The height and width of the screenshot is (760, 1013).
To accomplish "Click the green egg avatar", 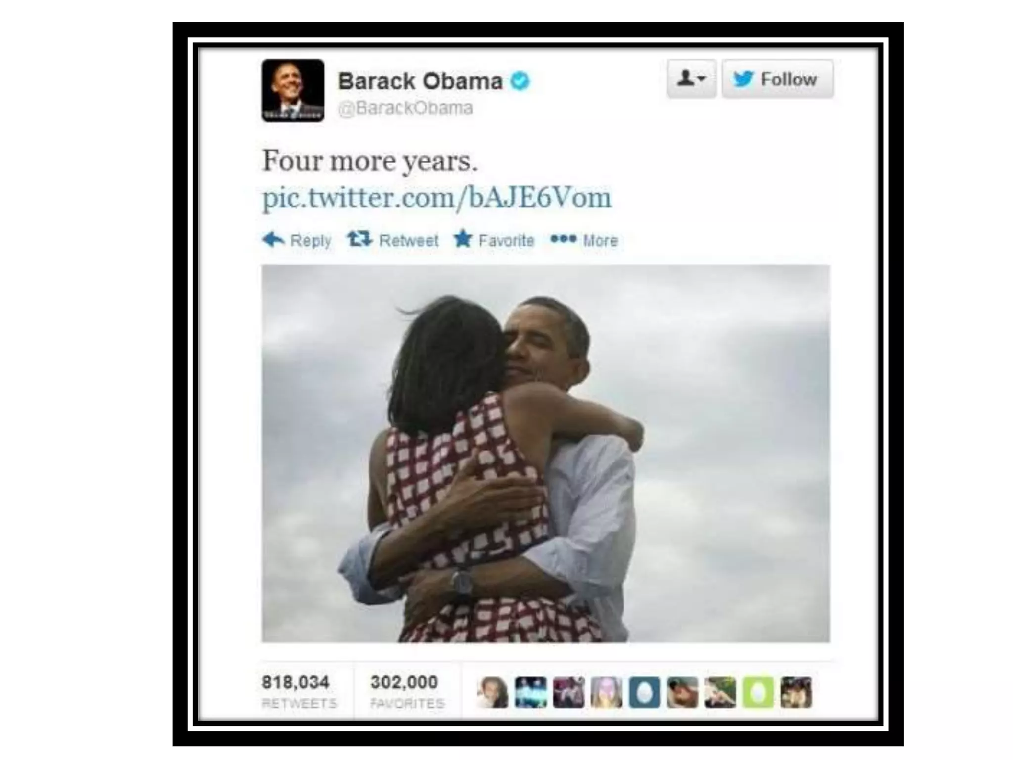I will point(758,692).
